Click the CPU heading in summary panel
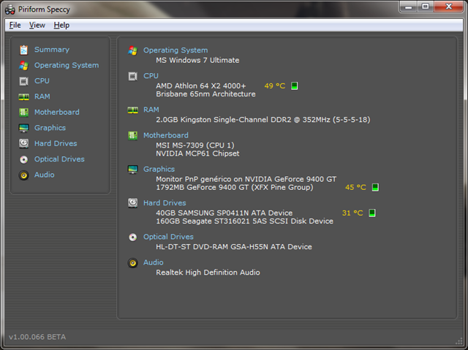Viewport: 468px width, 350px height. tap(151, 76)
